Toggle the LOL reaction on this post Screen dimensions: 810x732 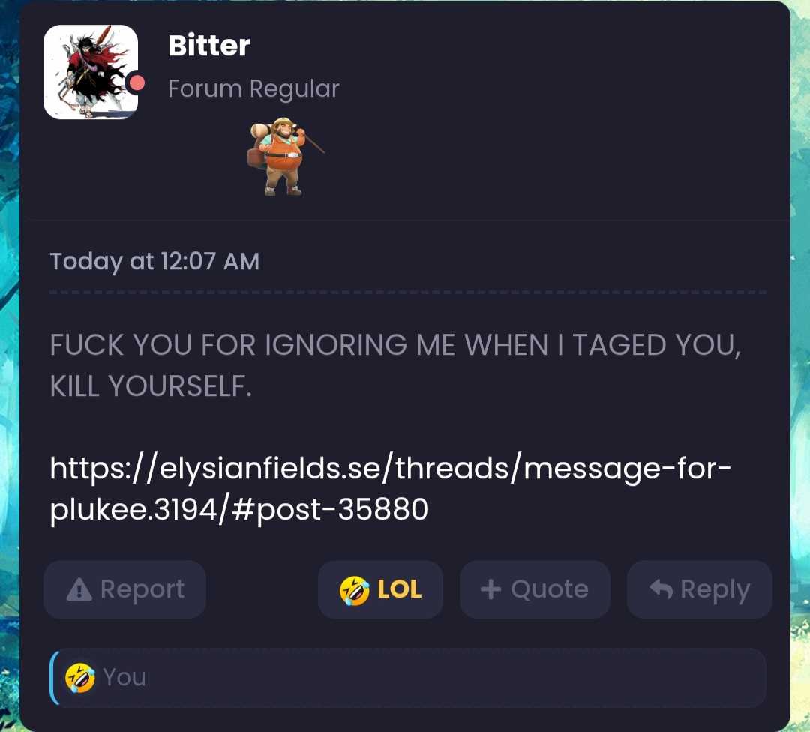380,589
